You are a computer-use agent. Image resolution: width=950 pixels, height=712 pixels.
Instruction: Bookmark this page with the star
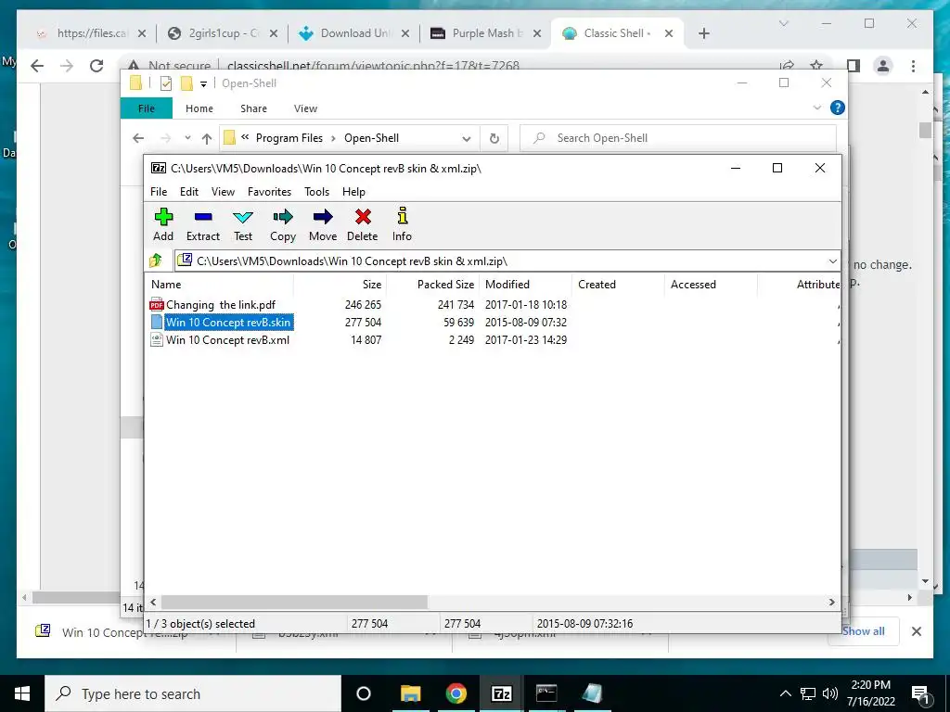point(816,66)
